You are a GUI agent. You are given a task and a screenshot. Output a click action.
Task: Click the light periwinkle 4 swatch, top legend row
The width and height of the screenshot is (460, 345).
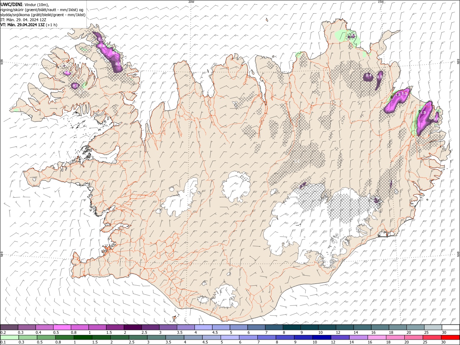click(203, 327)
